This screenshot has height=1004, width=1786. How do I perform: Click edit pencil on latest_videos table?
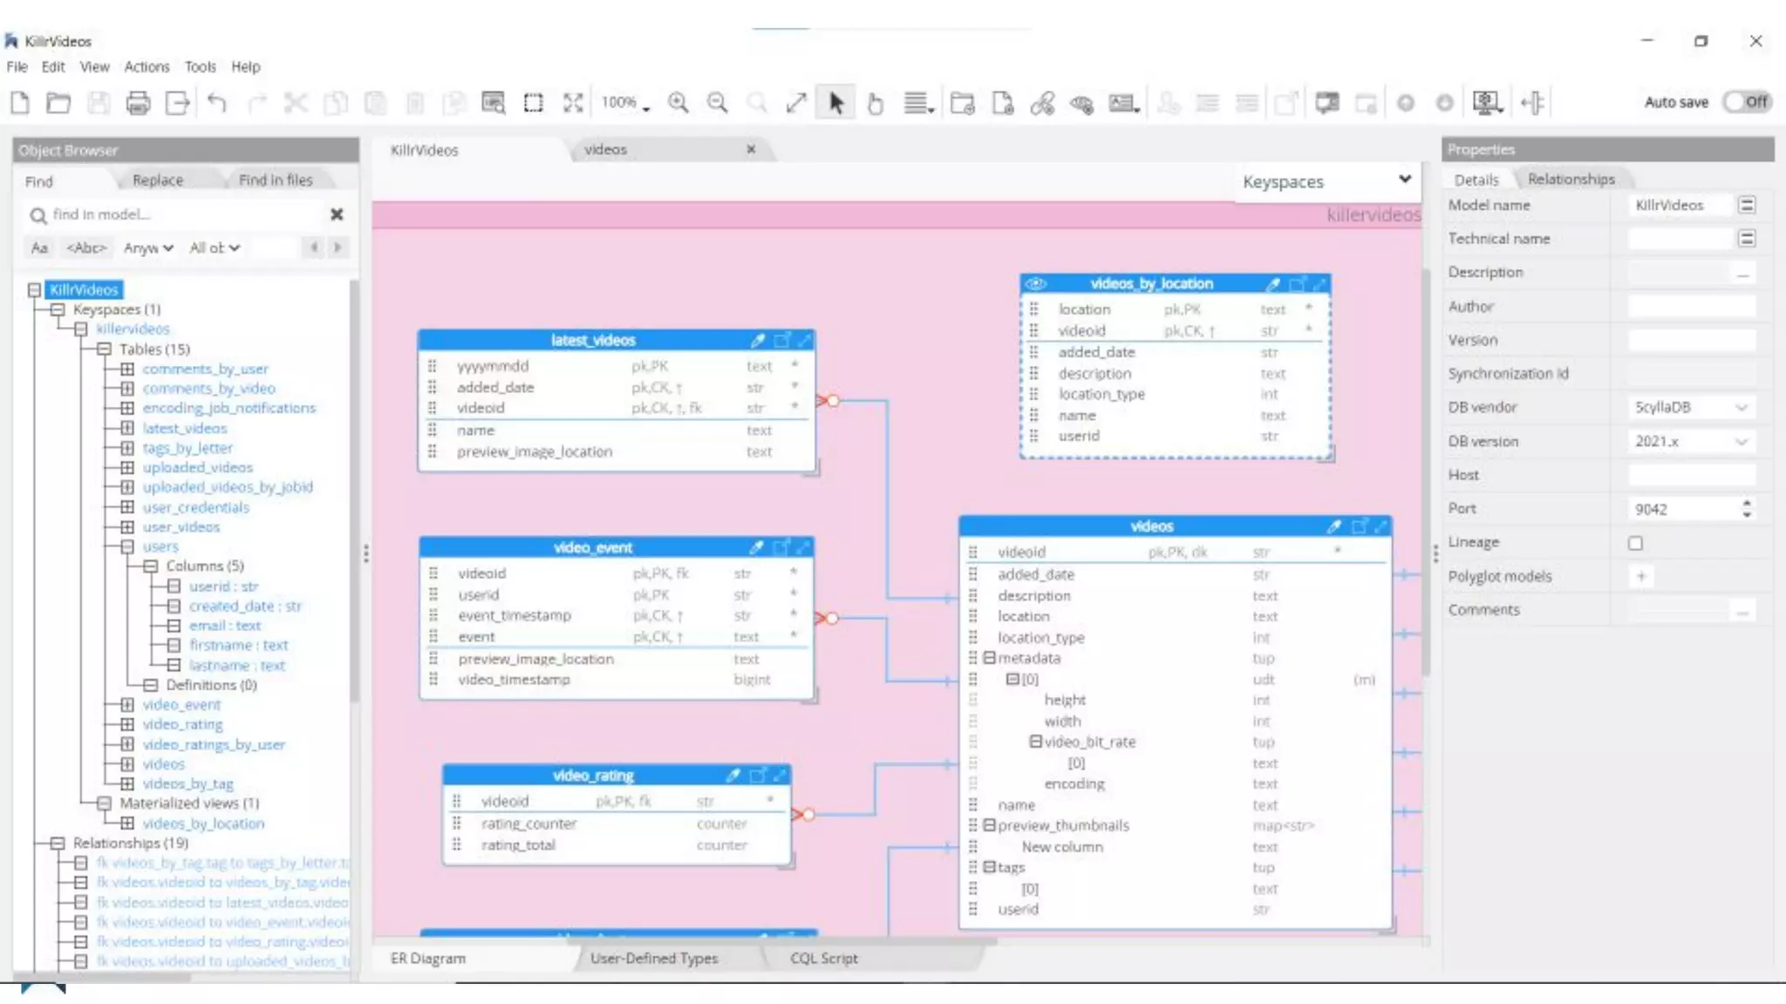pyautogui.click(x=757, y=340)
